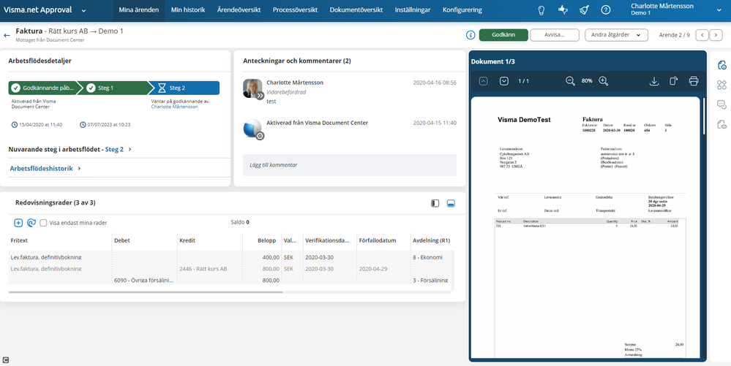
Task: Expand the Andra åtgärder dropdown
Action: [x=616, y=35]
